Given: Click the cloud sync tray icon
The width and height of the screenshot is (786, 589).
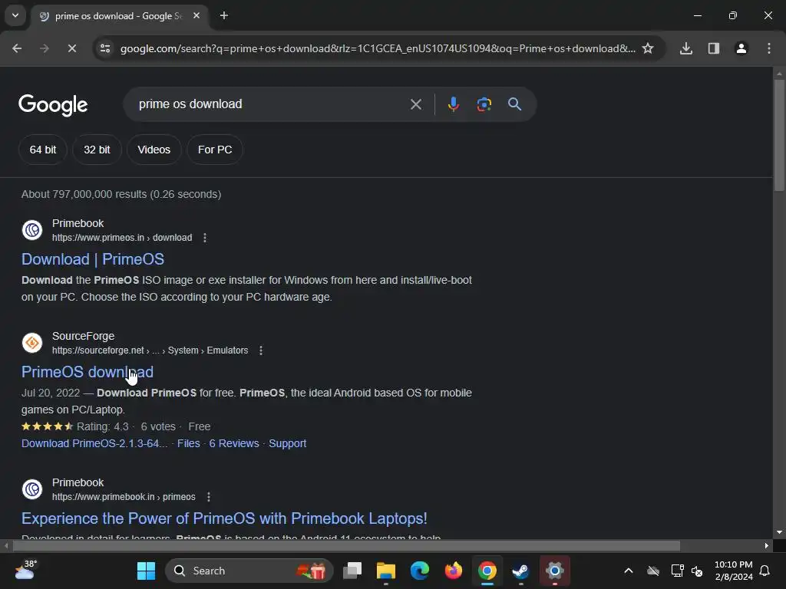Looking at the screenshot, I should (x=653, y=571).
